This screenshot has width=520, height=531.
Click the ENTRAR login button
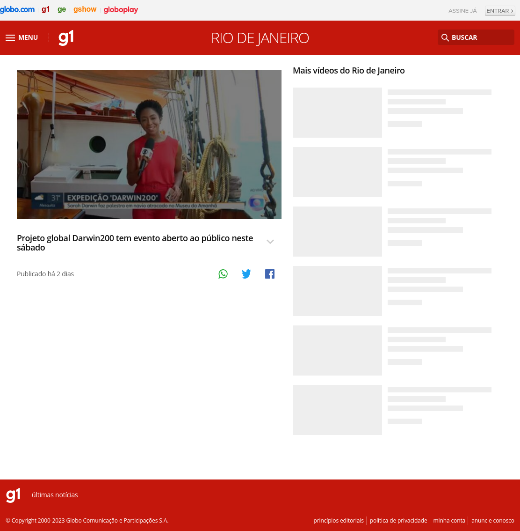(x=500, y=11)
